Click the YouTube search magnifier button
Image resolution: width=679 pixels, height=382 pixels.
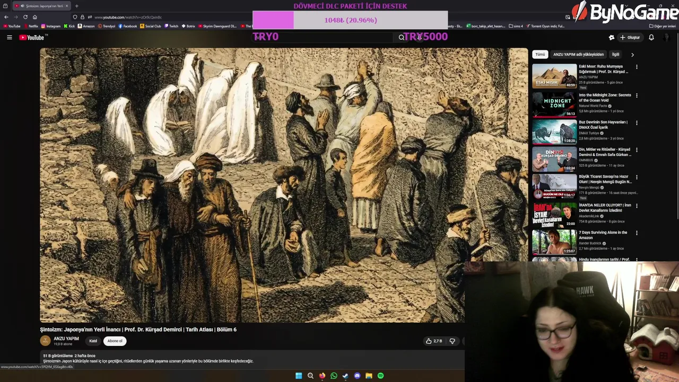(x=402, y=37)
